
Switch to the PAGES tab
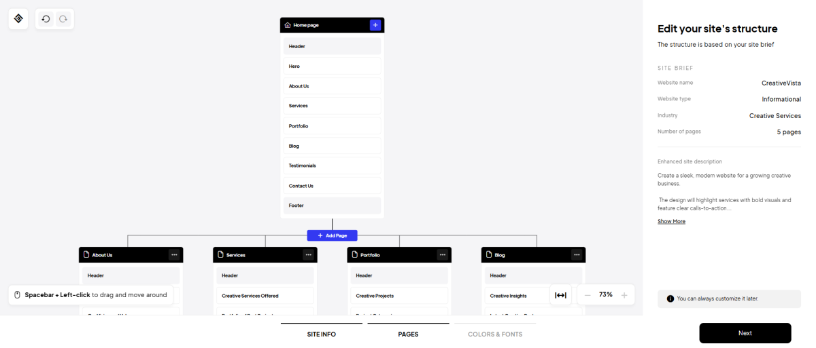408,334
